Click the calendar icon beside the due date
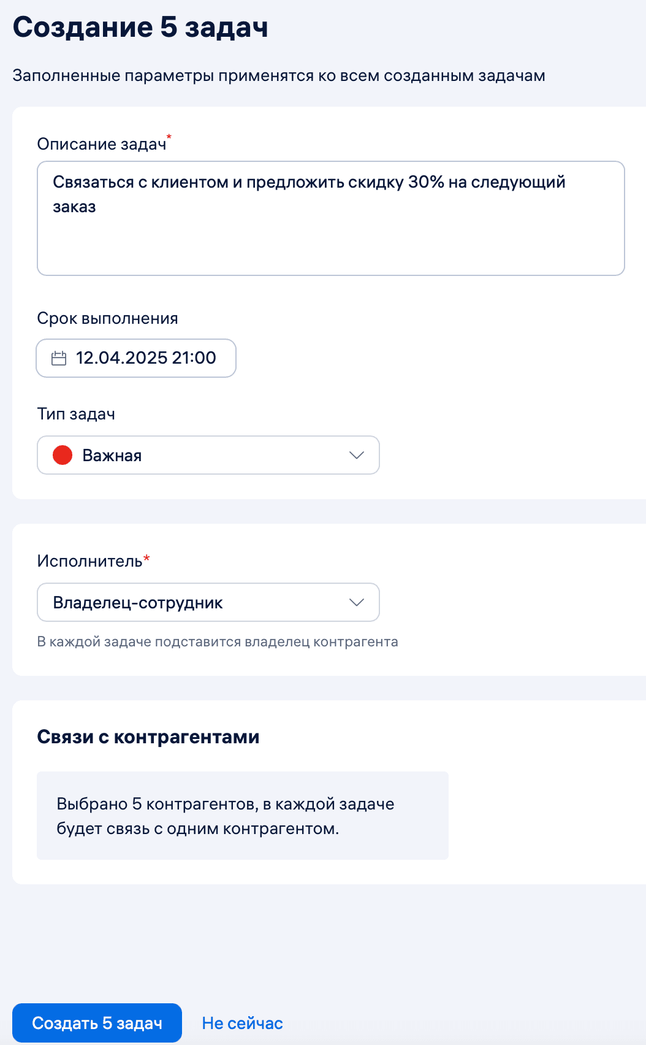The width and height of the screenshot is (646, 1045). (x=59, y=358)
